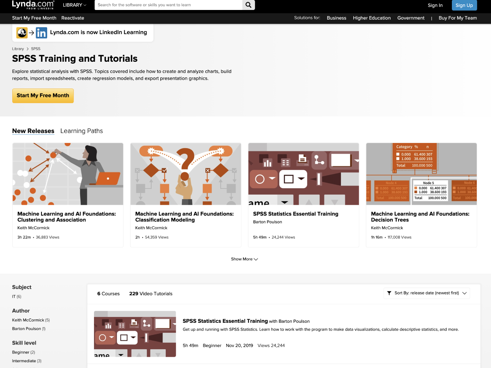Click the Library breadcrumb link
Screen dimensions: 491x368
coord(18,49)
